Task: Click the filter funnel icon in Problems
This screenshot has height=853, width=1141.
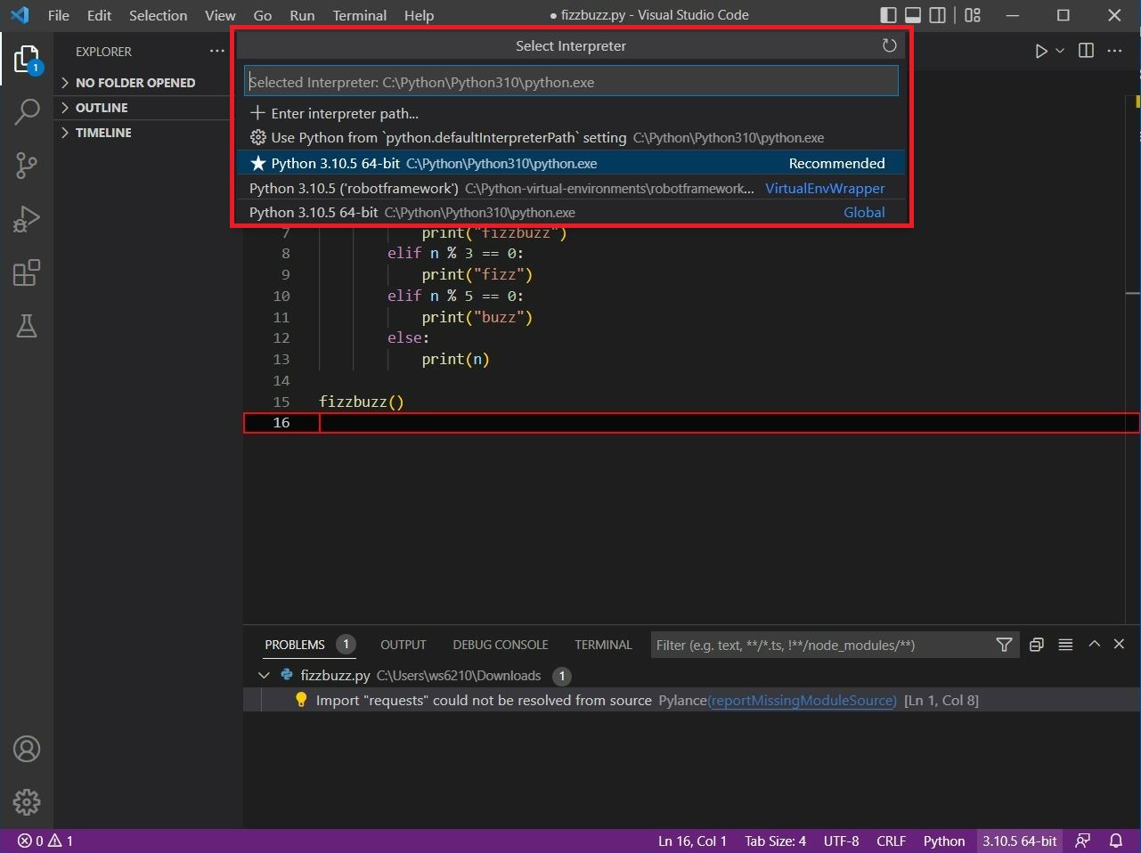Action: pyautogui.click(x=1004, y=645)
